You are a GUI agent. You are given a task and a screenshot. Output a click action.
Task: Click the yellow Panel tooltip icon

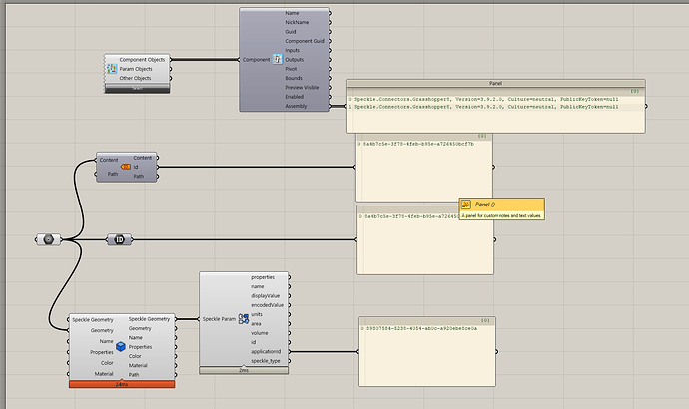point(466,204)
